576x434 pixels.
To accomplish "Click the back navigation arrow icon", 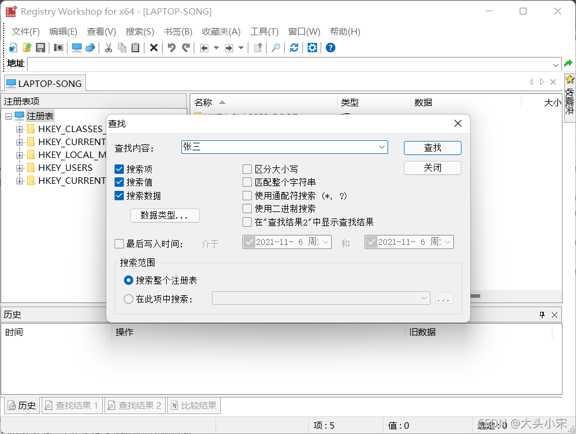I will 204,48.
